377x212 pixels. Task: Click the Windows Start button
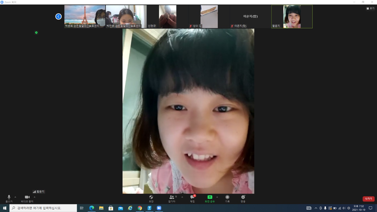point(4,208)
